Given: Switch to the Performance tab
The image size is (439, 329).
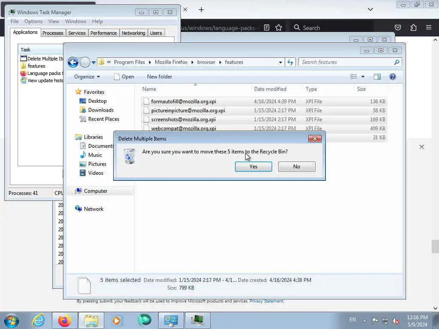Looking at the screenshot, I should coord(103,33).
